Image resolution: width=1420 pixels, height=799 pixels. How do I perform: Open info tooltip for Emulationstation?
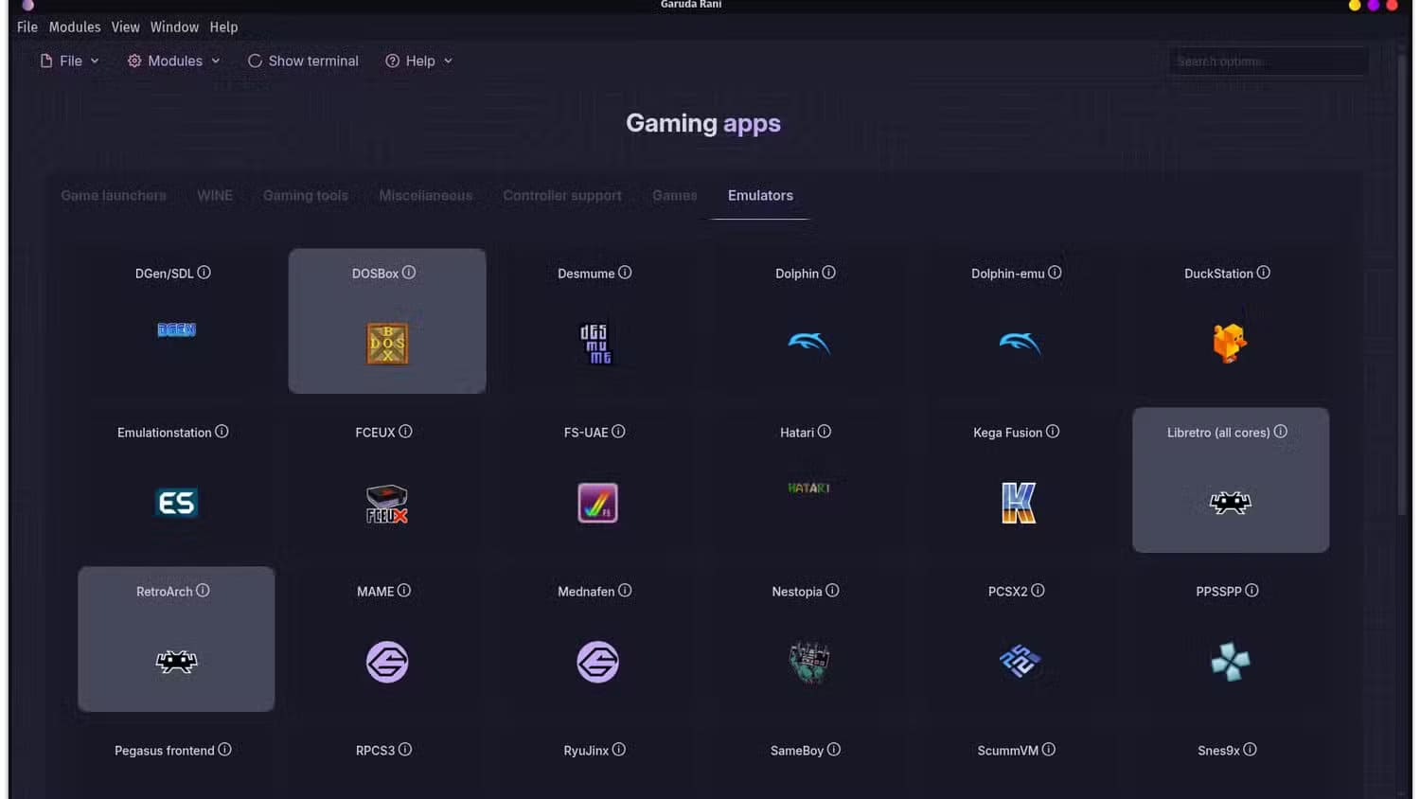coord(222,432)
